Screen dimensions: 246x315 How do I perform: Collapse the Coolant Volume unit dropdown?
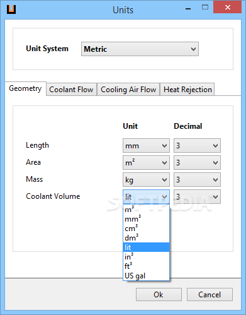click(146, 196)
